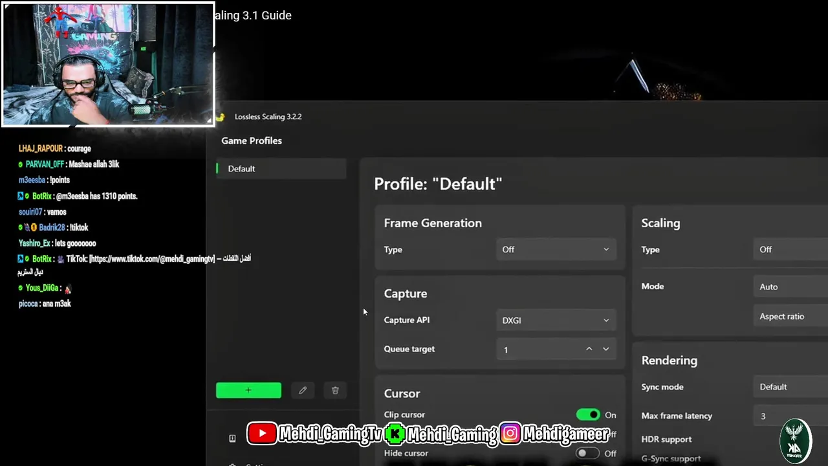
Task: Open the Aspect ratio dropdown
Action: tap(790, 316)
